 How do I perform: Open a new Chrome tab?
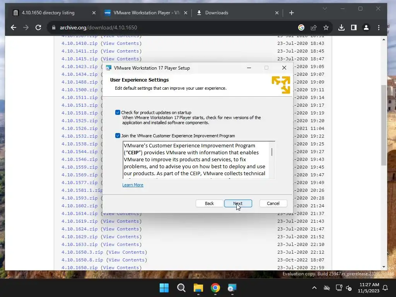tap(292, 13)
